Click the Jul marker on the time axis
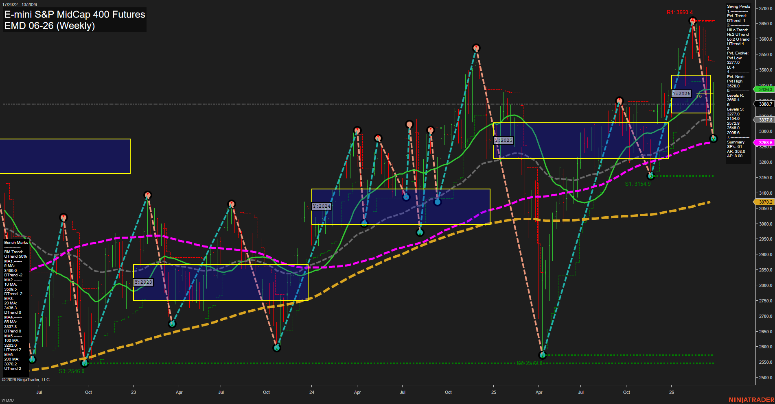This screenshot has height=404, width=775. (39, 392)
